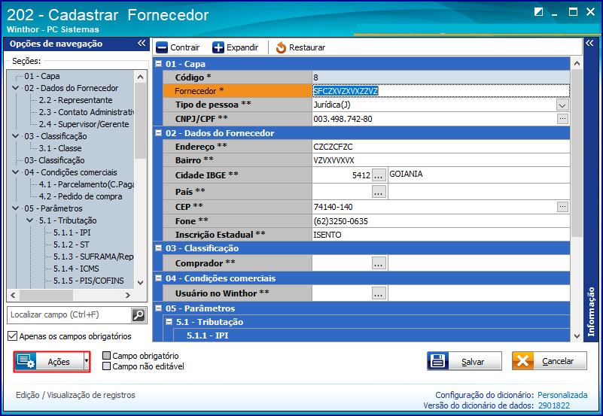Select 2.4 - Supervisor/Gerente tree item
The width and height of the screenshot is (603, 416).
click(x=84, y=124)
